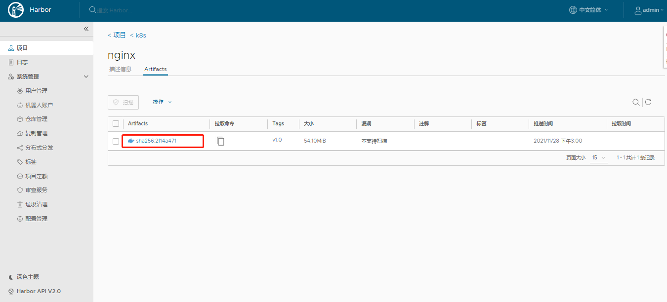Screen dimensions: 667x302
Task: Click the 用户管理 users icon
Action: (x=20, y=91)
